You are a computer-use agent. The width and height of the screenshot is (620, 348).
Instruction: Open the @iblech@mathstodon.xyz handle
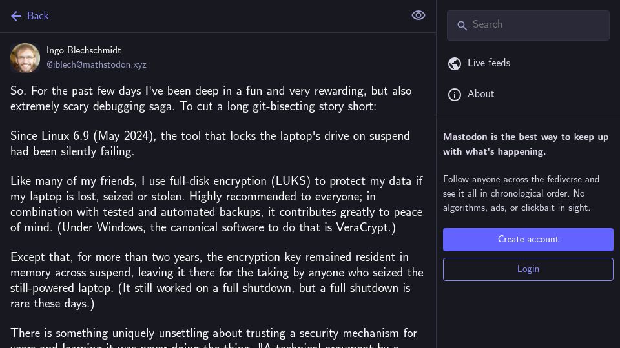[x=96, y=64]
